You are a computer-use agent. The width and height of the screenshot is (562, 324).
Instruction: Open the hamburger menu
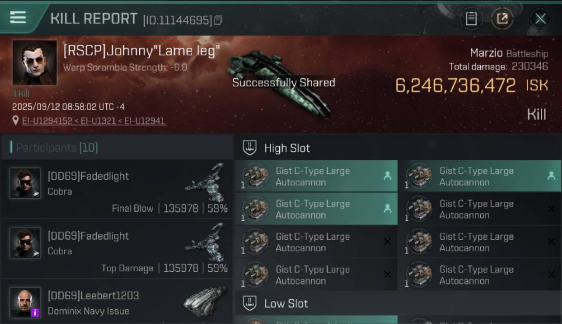[x=18, y=18]
